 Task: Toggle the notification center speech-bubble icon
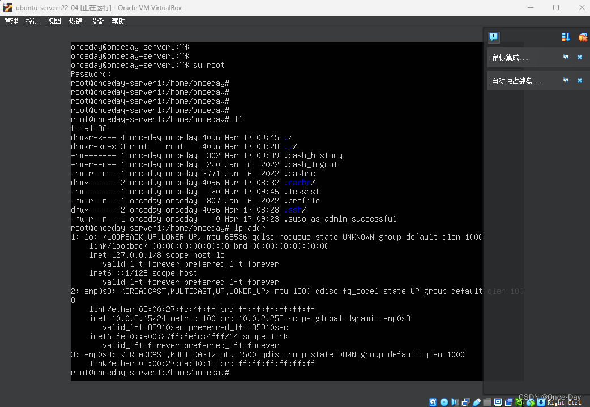click(x=493, y=37)
